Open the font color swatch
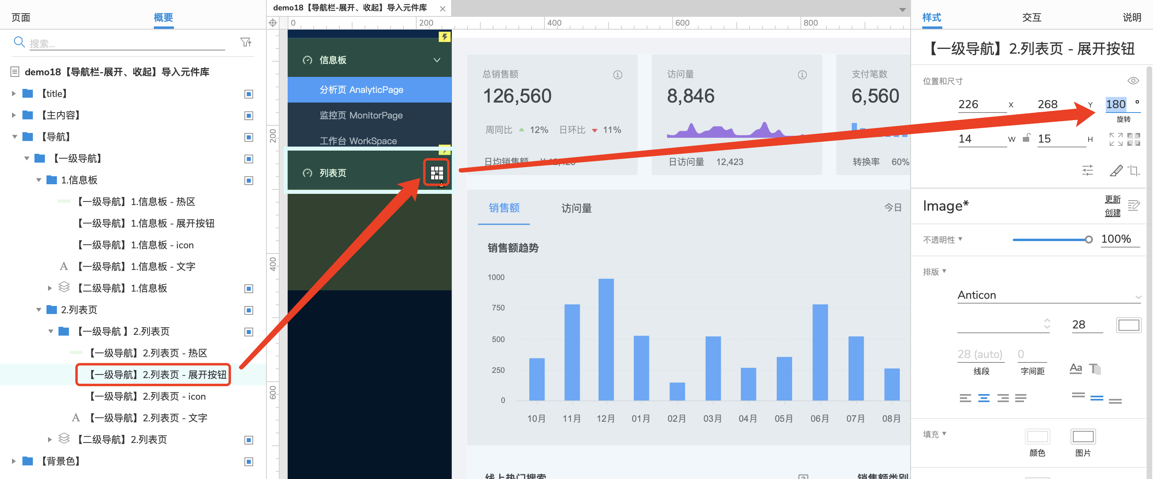This screenshot has width=1153, height=479. tap(1129, 325)
